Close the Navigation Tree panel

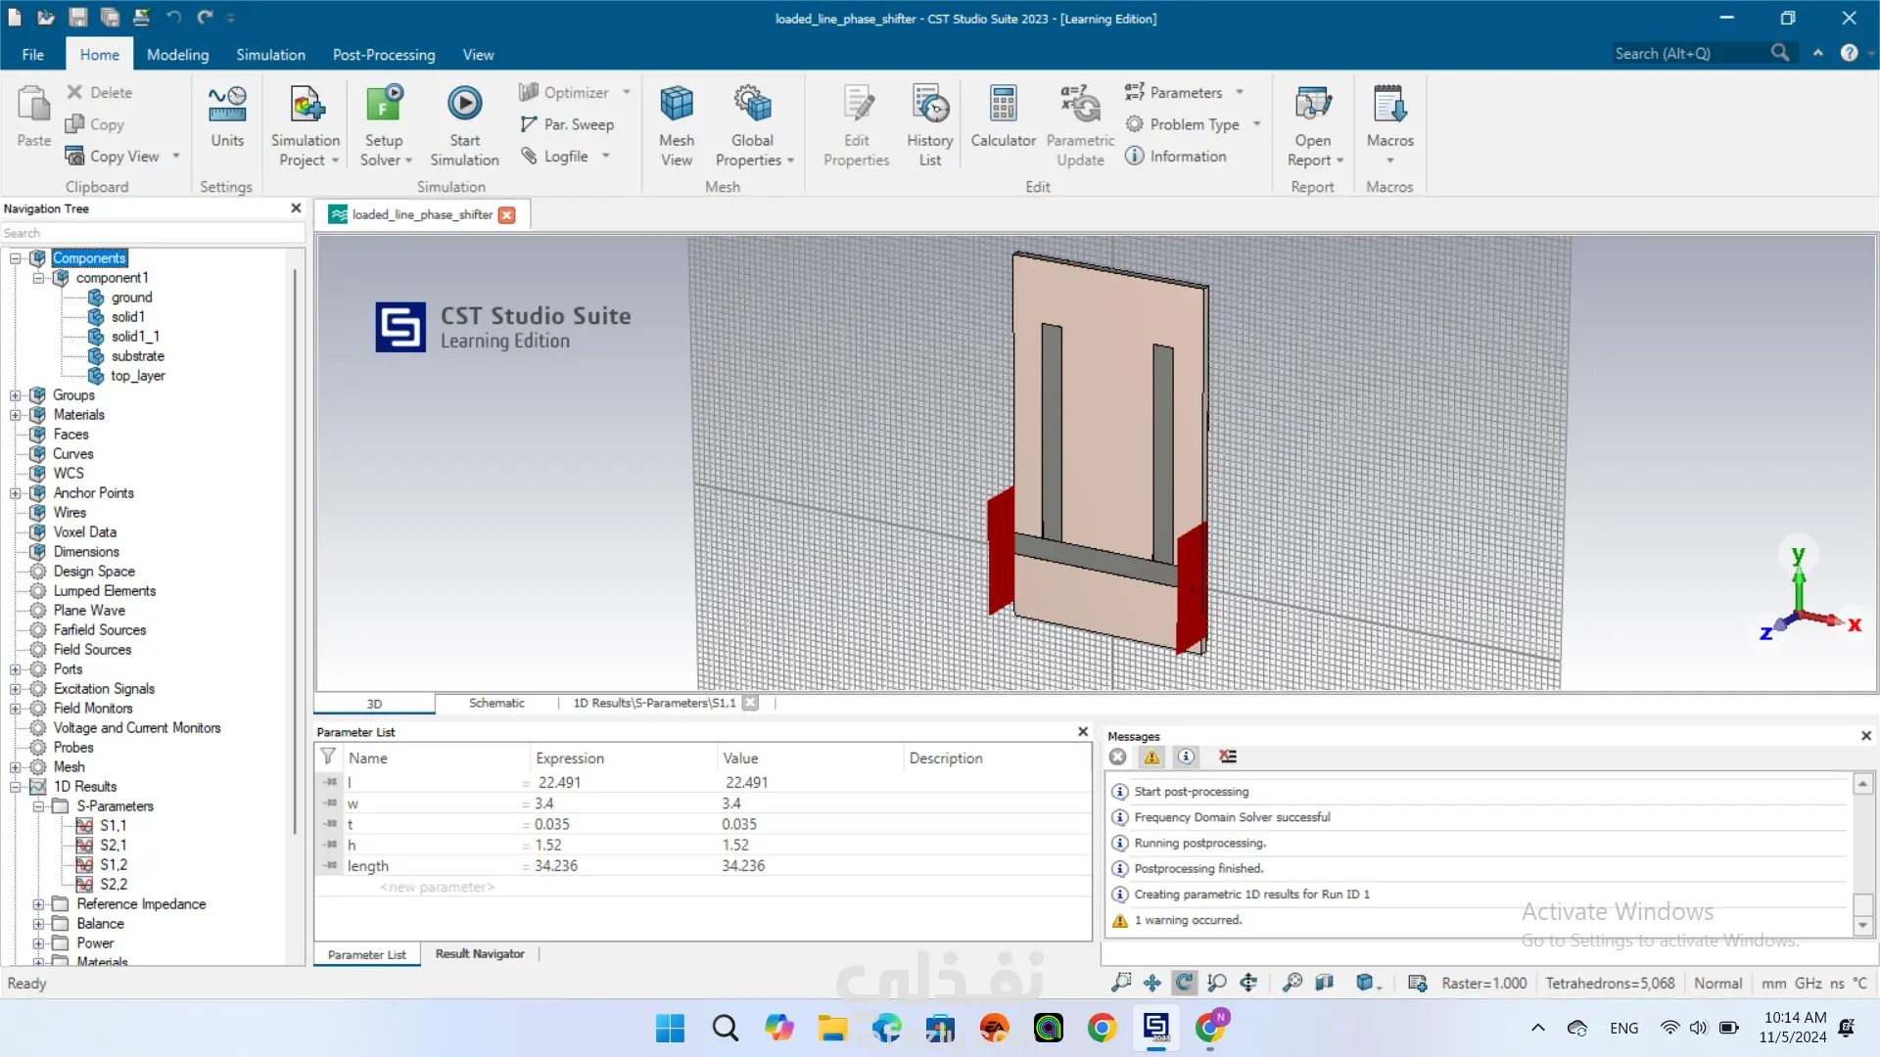pos(296,208)
